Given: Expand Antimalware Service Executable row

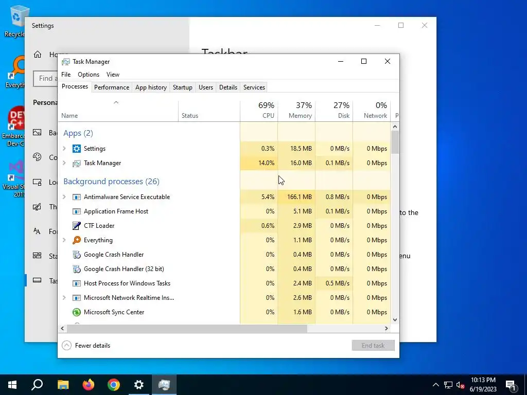Looking at the screenshot, I should pos(64,197).
